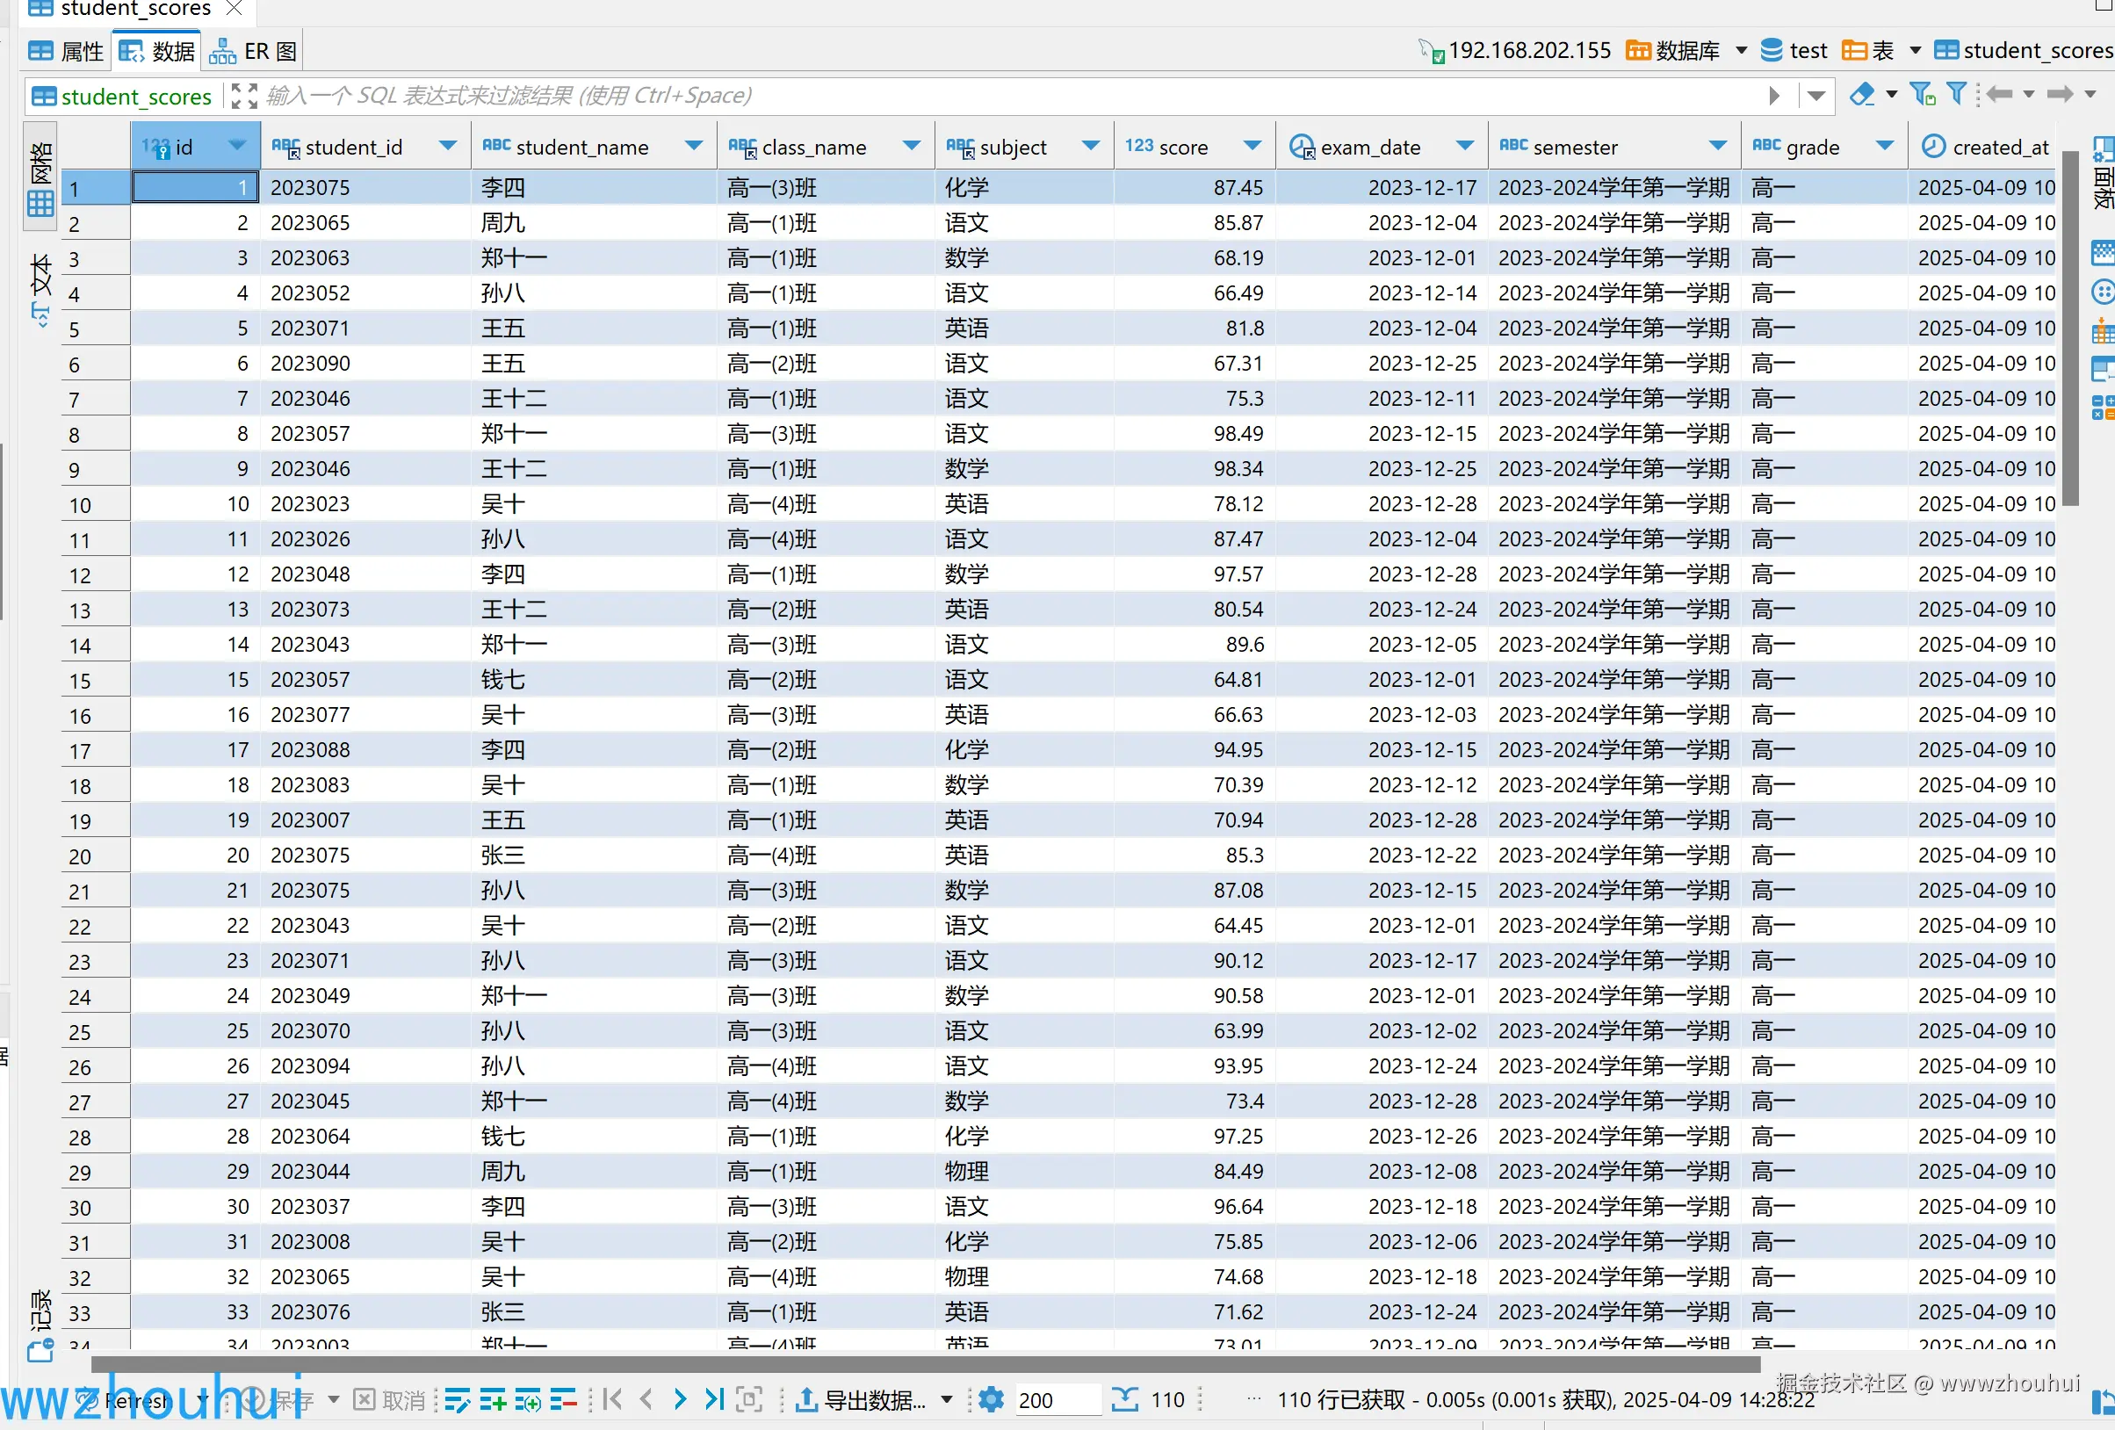The width and height of the screenshot is (2115, 1430).
Task: Select row header number 20
Action: pyautogui.click(x=96, y=856)
